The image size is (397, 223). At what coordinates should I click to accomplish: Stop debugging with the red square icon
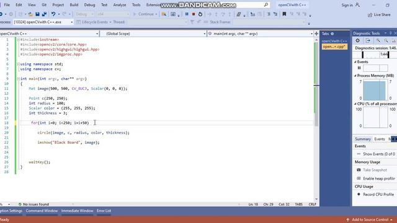(x=194, y=14)
